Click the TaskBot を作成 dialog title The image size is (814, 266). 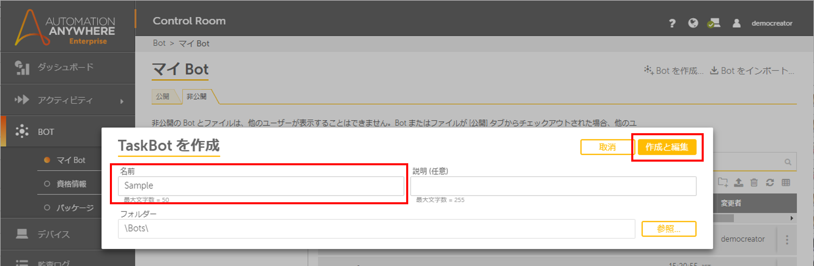click(x=169, y=145)
